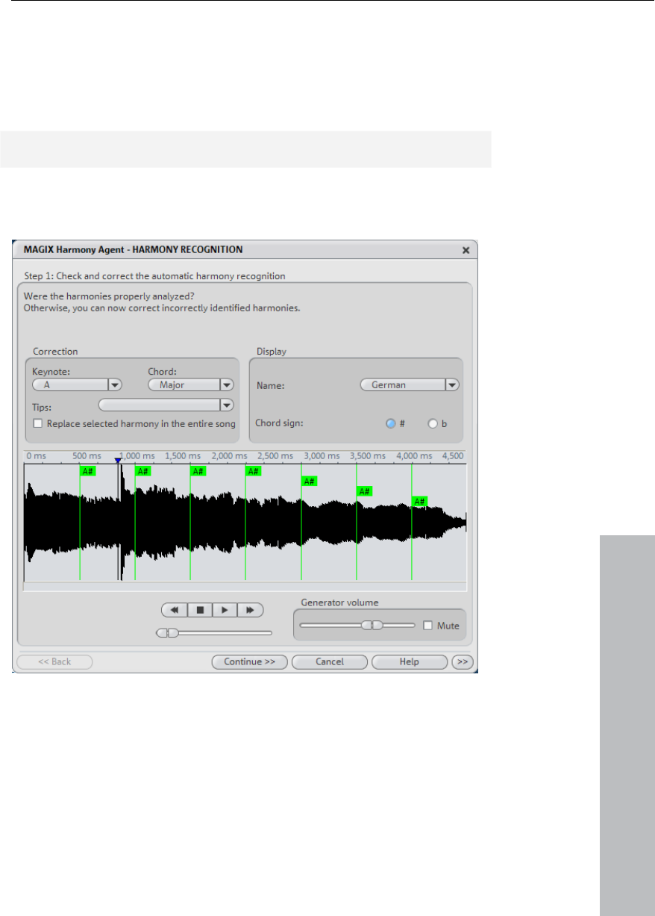Expand dialog with the >> button
655x916 pixels.
point(463,661)
